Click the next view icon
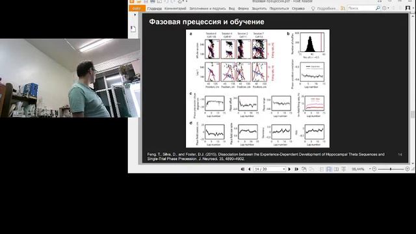The width and height of the screenshot is (416, 234). [312, 169]
